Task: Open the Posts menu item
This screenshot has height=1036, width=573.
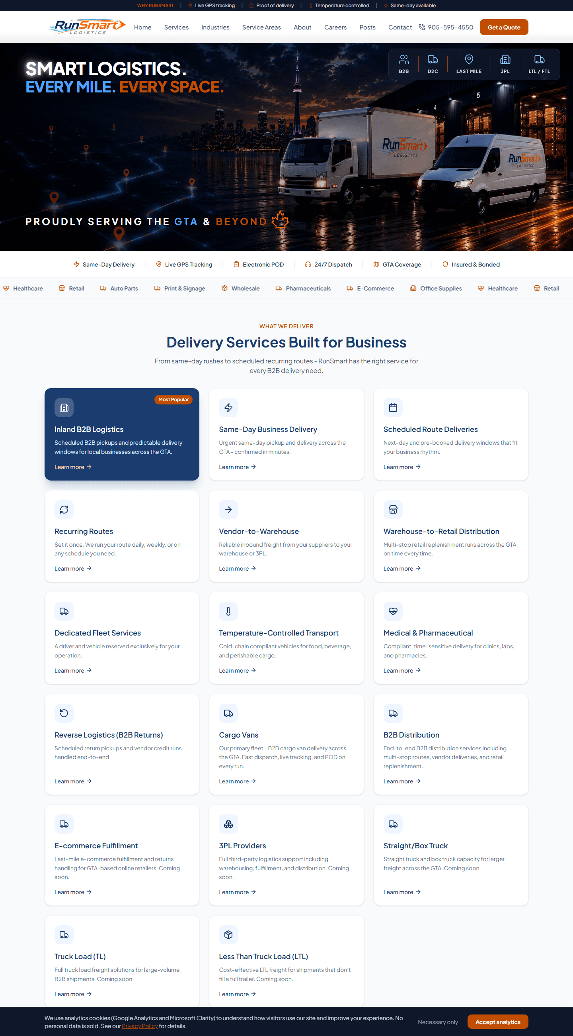Action: point(367,27)
